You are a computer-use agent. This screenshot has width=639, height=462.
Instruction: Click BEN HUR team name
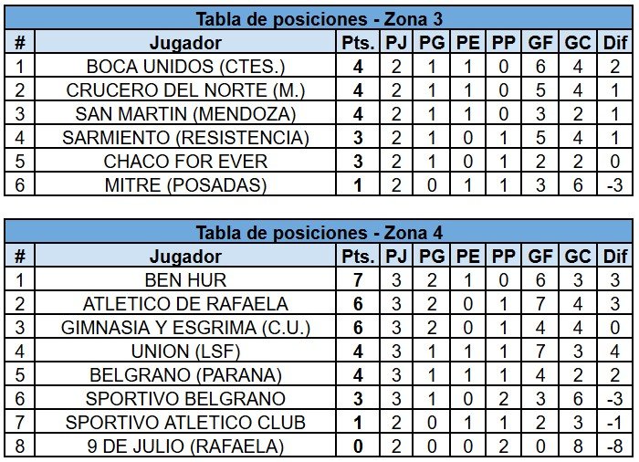click(186, 280)
